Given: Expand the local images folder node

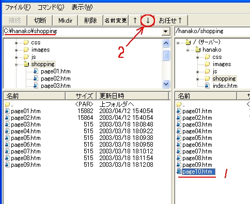Looking at the screenshot, I should 16,50.
